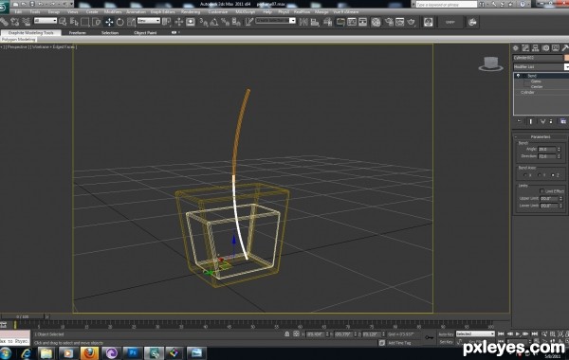Screen dimensions: 569x360
Task: Toggle Absolute/Offset transform mode icon
Action: pos(296,333)
